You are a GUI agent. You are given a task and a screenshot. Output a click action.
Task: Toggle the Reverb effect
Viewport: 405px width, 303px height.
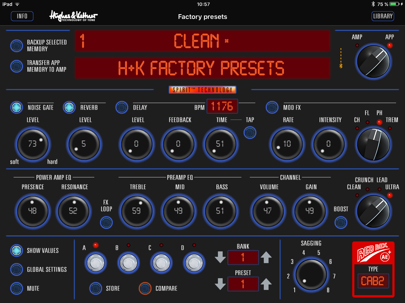[x=69, y=107]
